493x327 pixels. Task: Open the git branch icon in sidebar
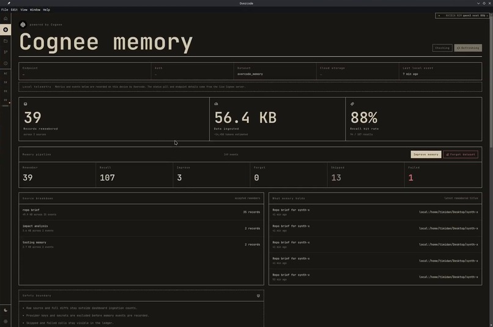[6, 52]
